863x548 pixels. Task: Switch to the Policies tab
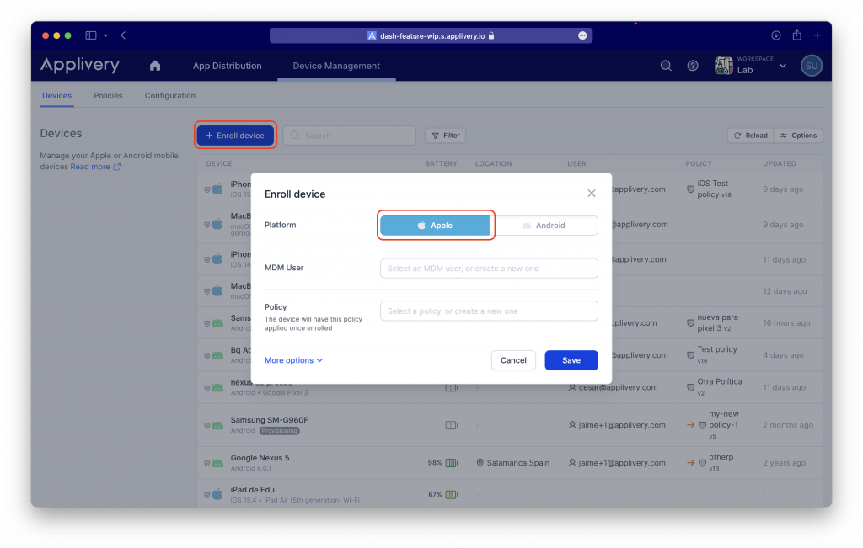coord(108,96)
